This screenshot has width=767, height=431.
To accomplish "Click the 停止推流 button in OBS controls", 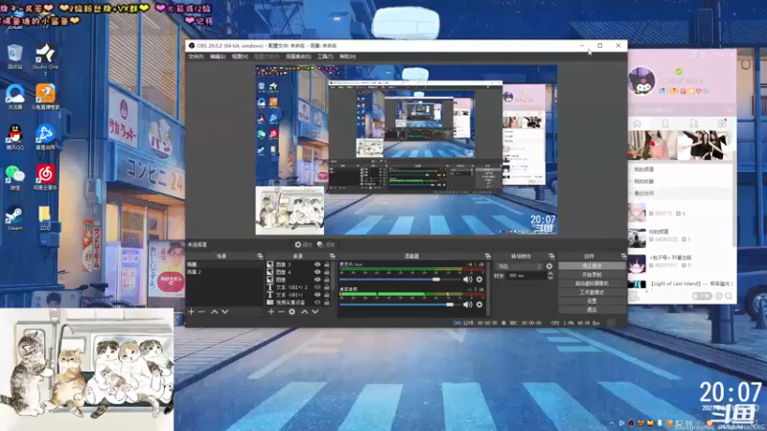I will (592, 266).
